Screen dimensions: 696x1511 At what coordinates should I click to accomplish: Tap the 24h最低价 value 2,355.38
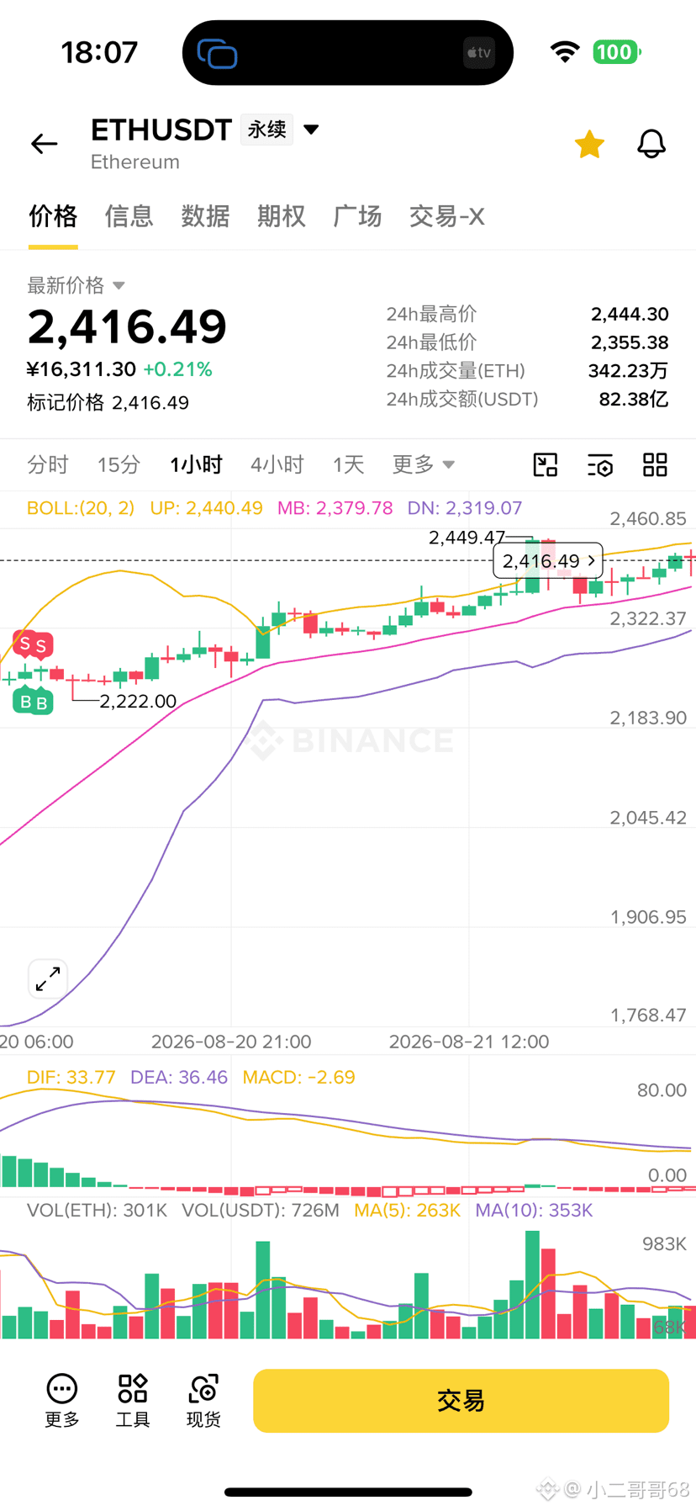[x=630, y=342]
